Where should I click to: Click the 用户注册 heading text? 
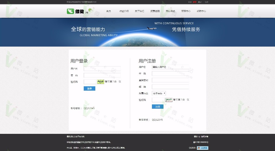pyautogui.click(x=147, y=61)
